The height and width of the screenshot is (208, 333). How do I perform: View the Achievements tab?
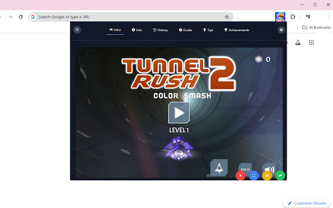click(x=237, y=30)
